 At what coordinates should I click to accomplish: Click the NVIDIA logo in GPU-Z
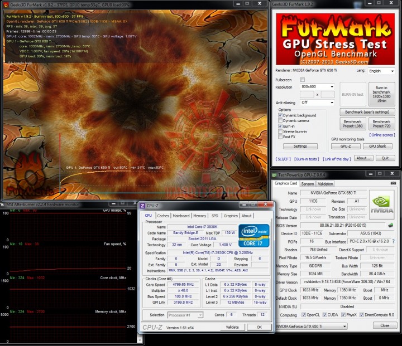click(382, 204)
